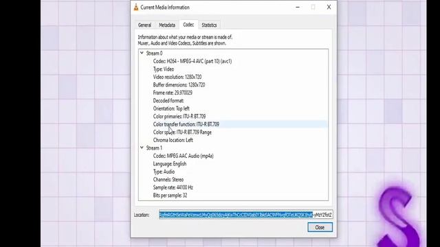The image size is (440, 247).
Task: Click the VLC cone icon in title bar
Action: [x=136, y=8]
